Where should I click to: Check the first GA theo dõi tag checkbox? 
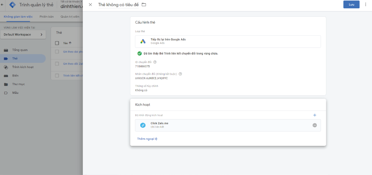[57, 52]
